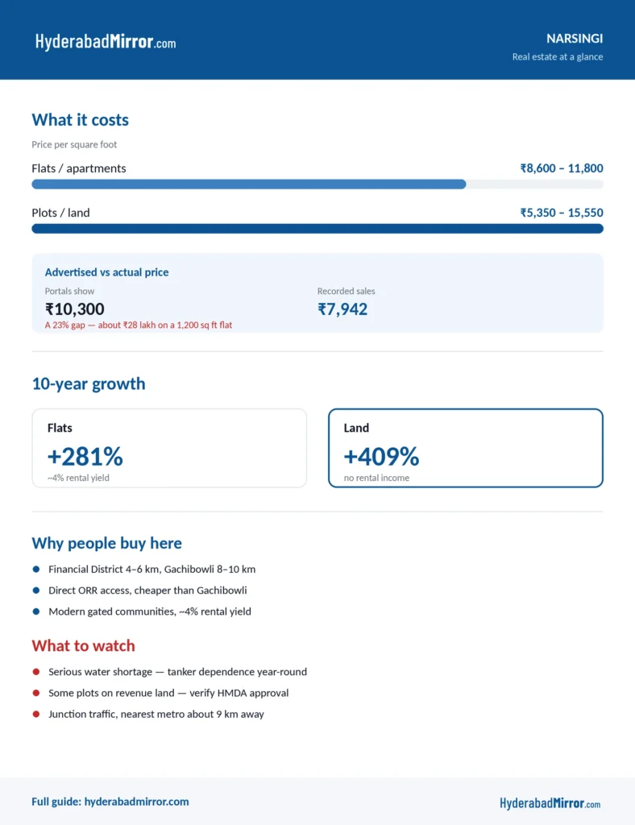The height and width of the screenshot is (825, 635).
Task: Click the red bullet beside Junction traffic
Action: pos(35,714)
